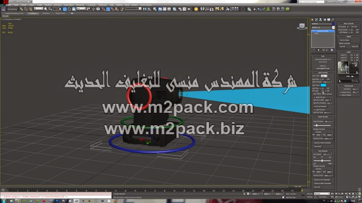Click the Run Ray Rotation button
The height and width of the screenshot is (203, 362).
(320, 106)
